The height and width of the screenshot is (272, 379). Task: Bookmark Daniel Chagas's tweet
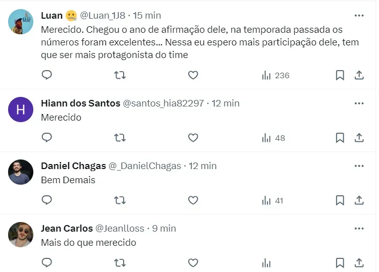point(340,200)
